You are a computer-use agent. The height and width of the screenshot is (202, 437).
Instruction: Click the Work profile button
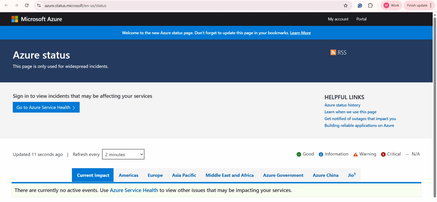[x=391, y=5]
